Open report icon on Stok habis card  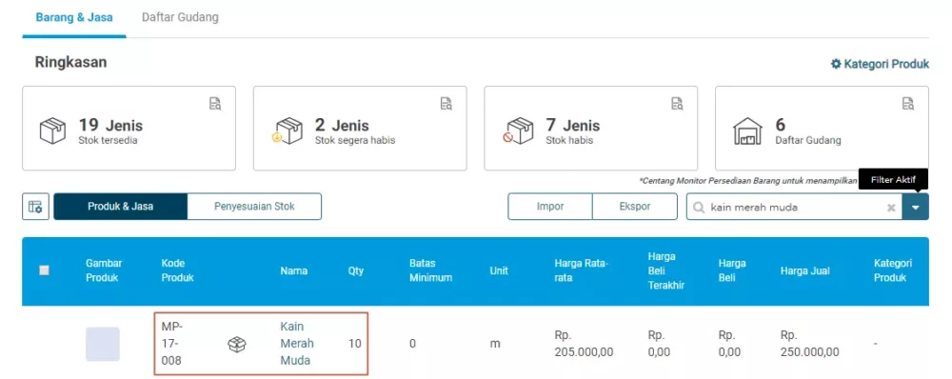[x=677, y=103]
